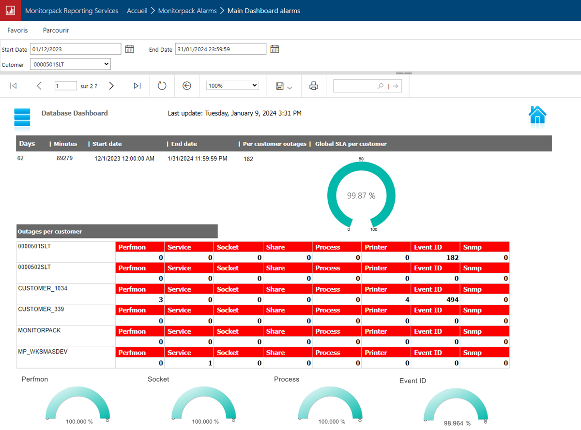Open the Monitorpack Alarms breadcrumb link
The image size is (581, 430).
[x=187, y=11]
